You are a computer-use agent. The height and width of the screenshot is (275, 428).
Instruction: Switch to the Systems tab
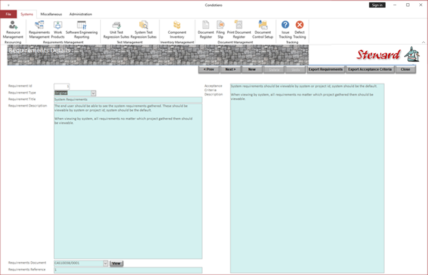coord(27,14)
